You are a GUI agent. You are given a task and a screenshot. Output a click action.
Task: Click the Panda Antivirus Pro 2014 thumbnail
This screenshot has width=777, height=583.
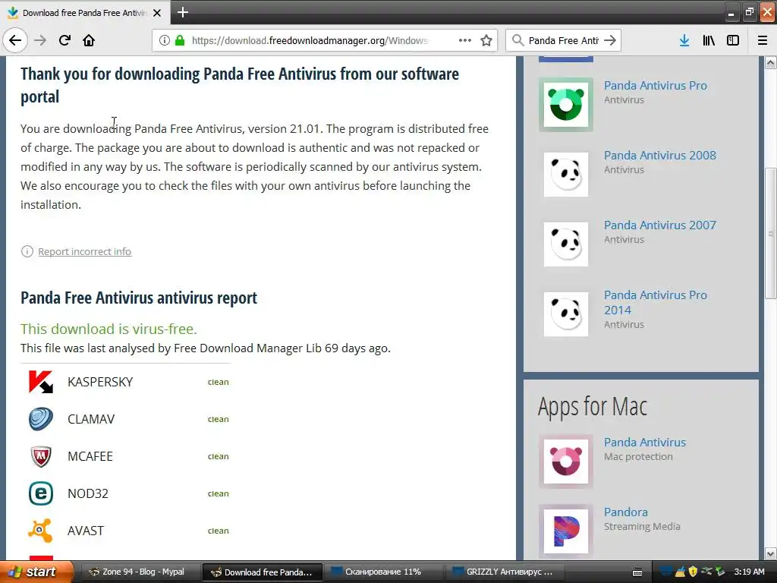tap(566, 314)
